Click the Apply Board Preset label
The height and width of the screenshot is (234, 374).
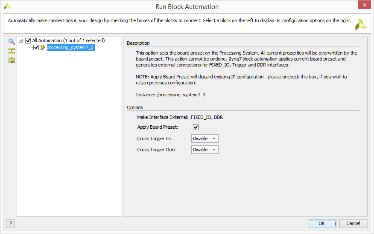158,127
